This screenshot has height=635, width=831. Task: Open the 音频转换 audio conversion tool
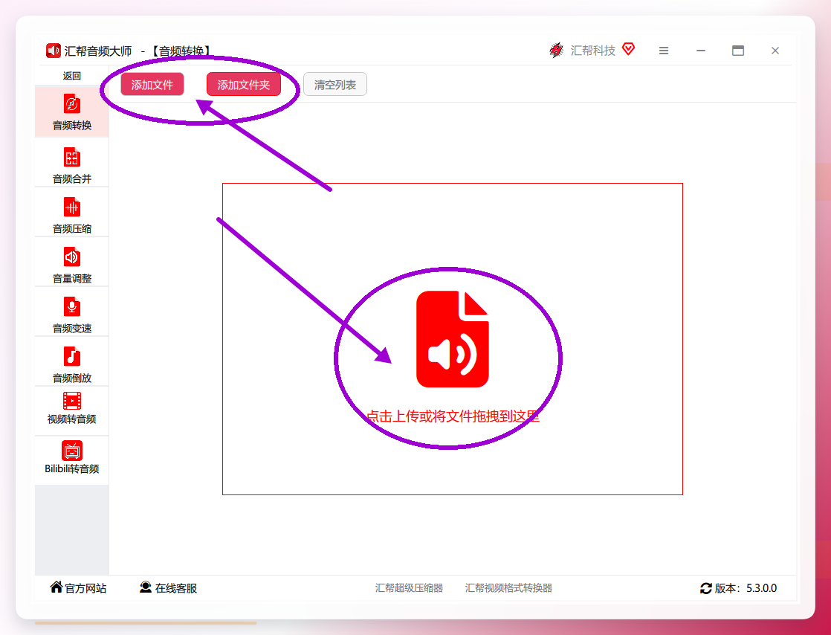pyautogui.click(x=71, y=112)
